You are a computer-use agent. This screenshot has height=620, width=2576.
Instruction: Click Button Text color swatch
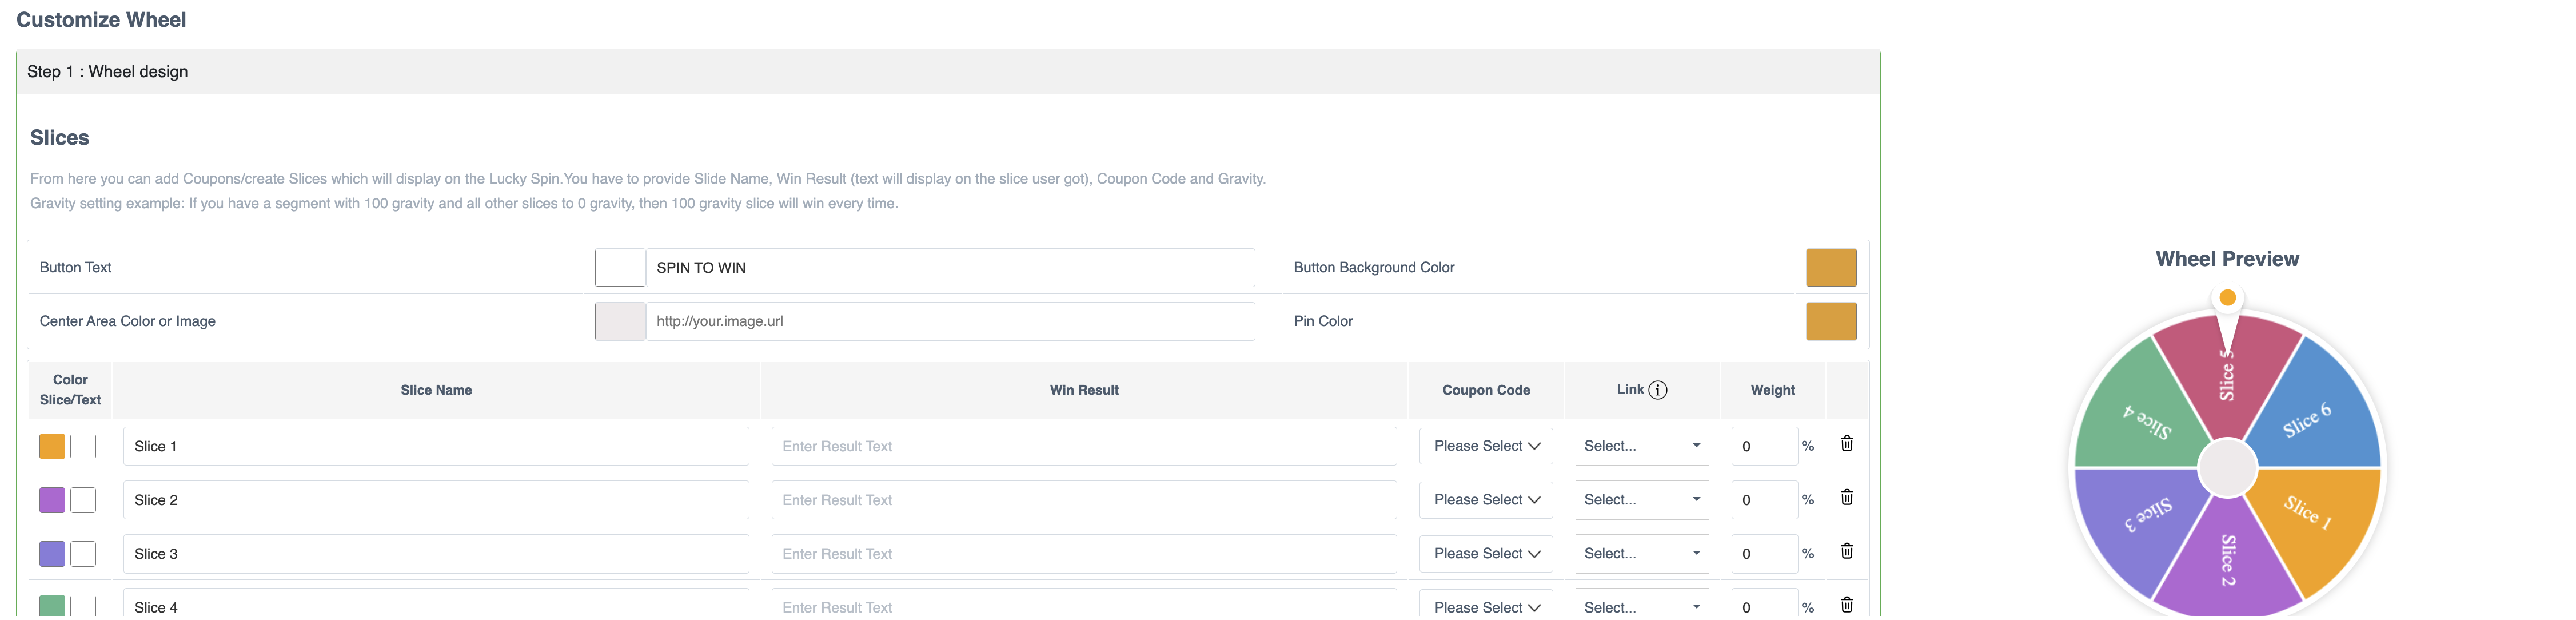619,268
